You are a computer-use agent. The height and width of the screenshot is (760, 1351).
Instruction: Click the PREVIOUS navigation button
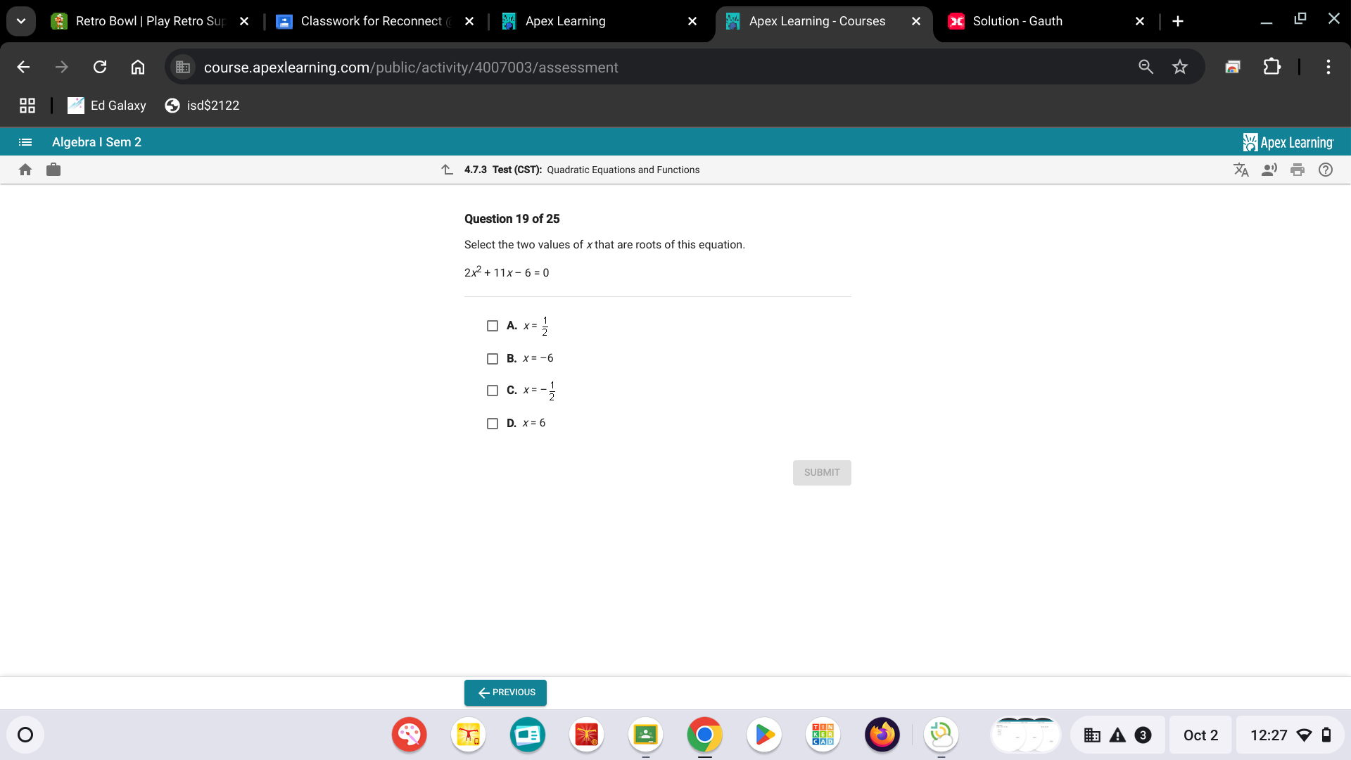[505, 691]
